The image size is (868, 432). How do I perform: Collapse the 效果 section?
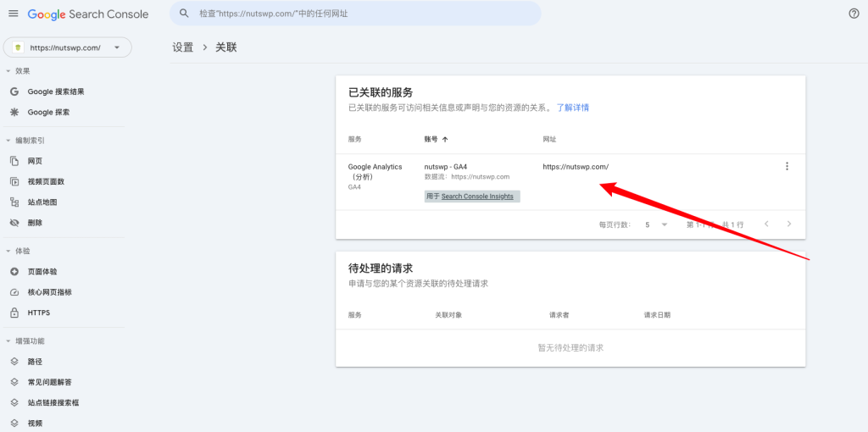click(x=8, y=71)
